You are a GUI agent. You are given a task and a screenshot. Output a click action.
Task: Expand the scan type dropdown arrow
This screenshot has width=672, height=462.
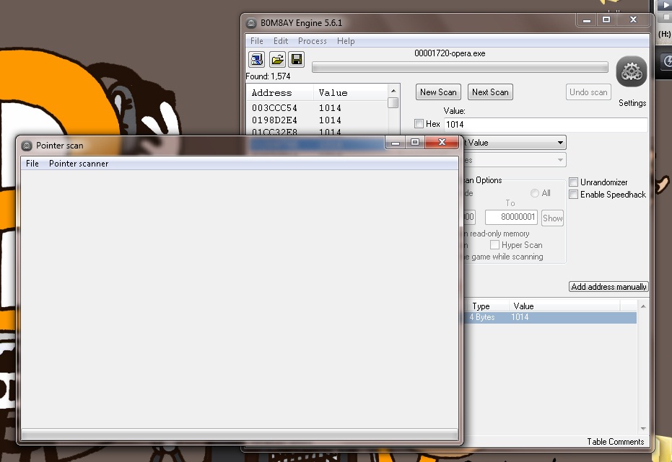coord(560,143)
